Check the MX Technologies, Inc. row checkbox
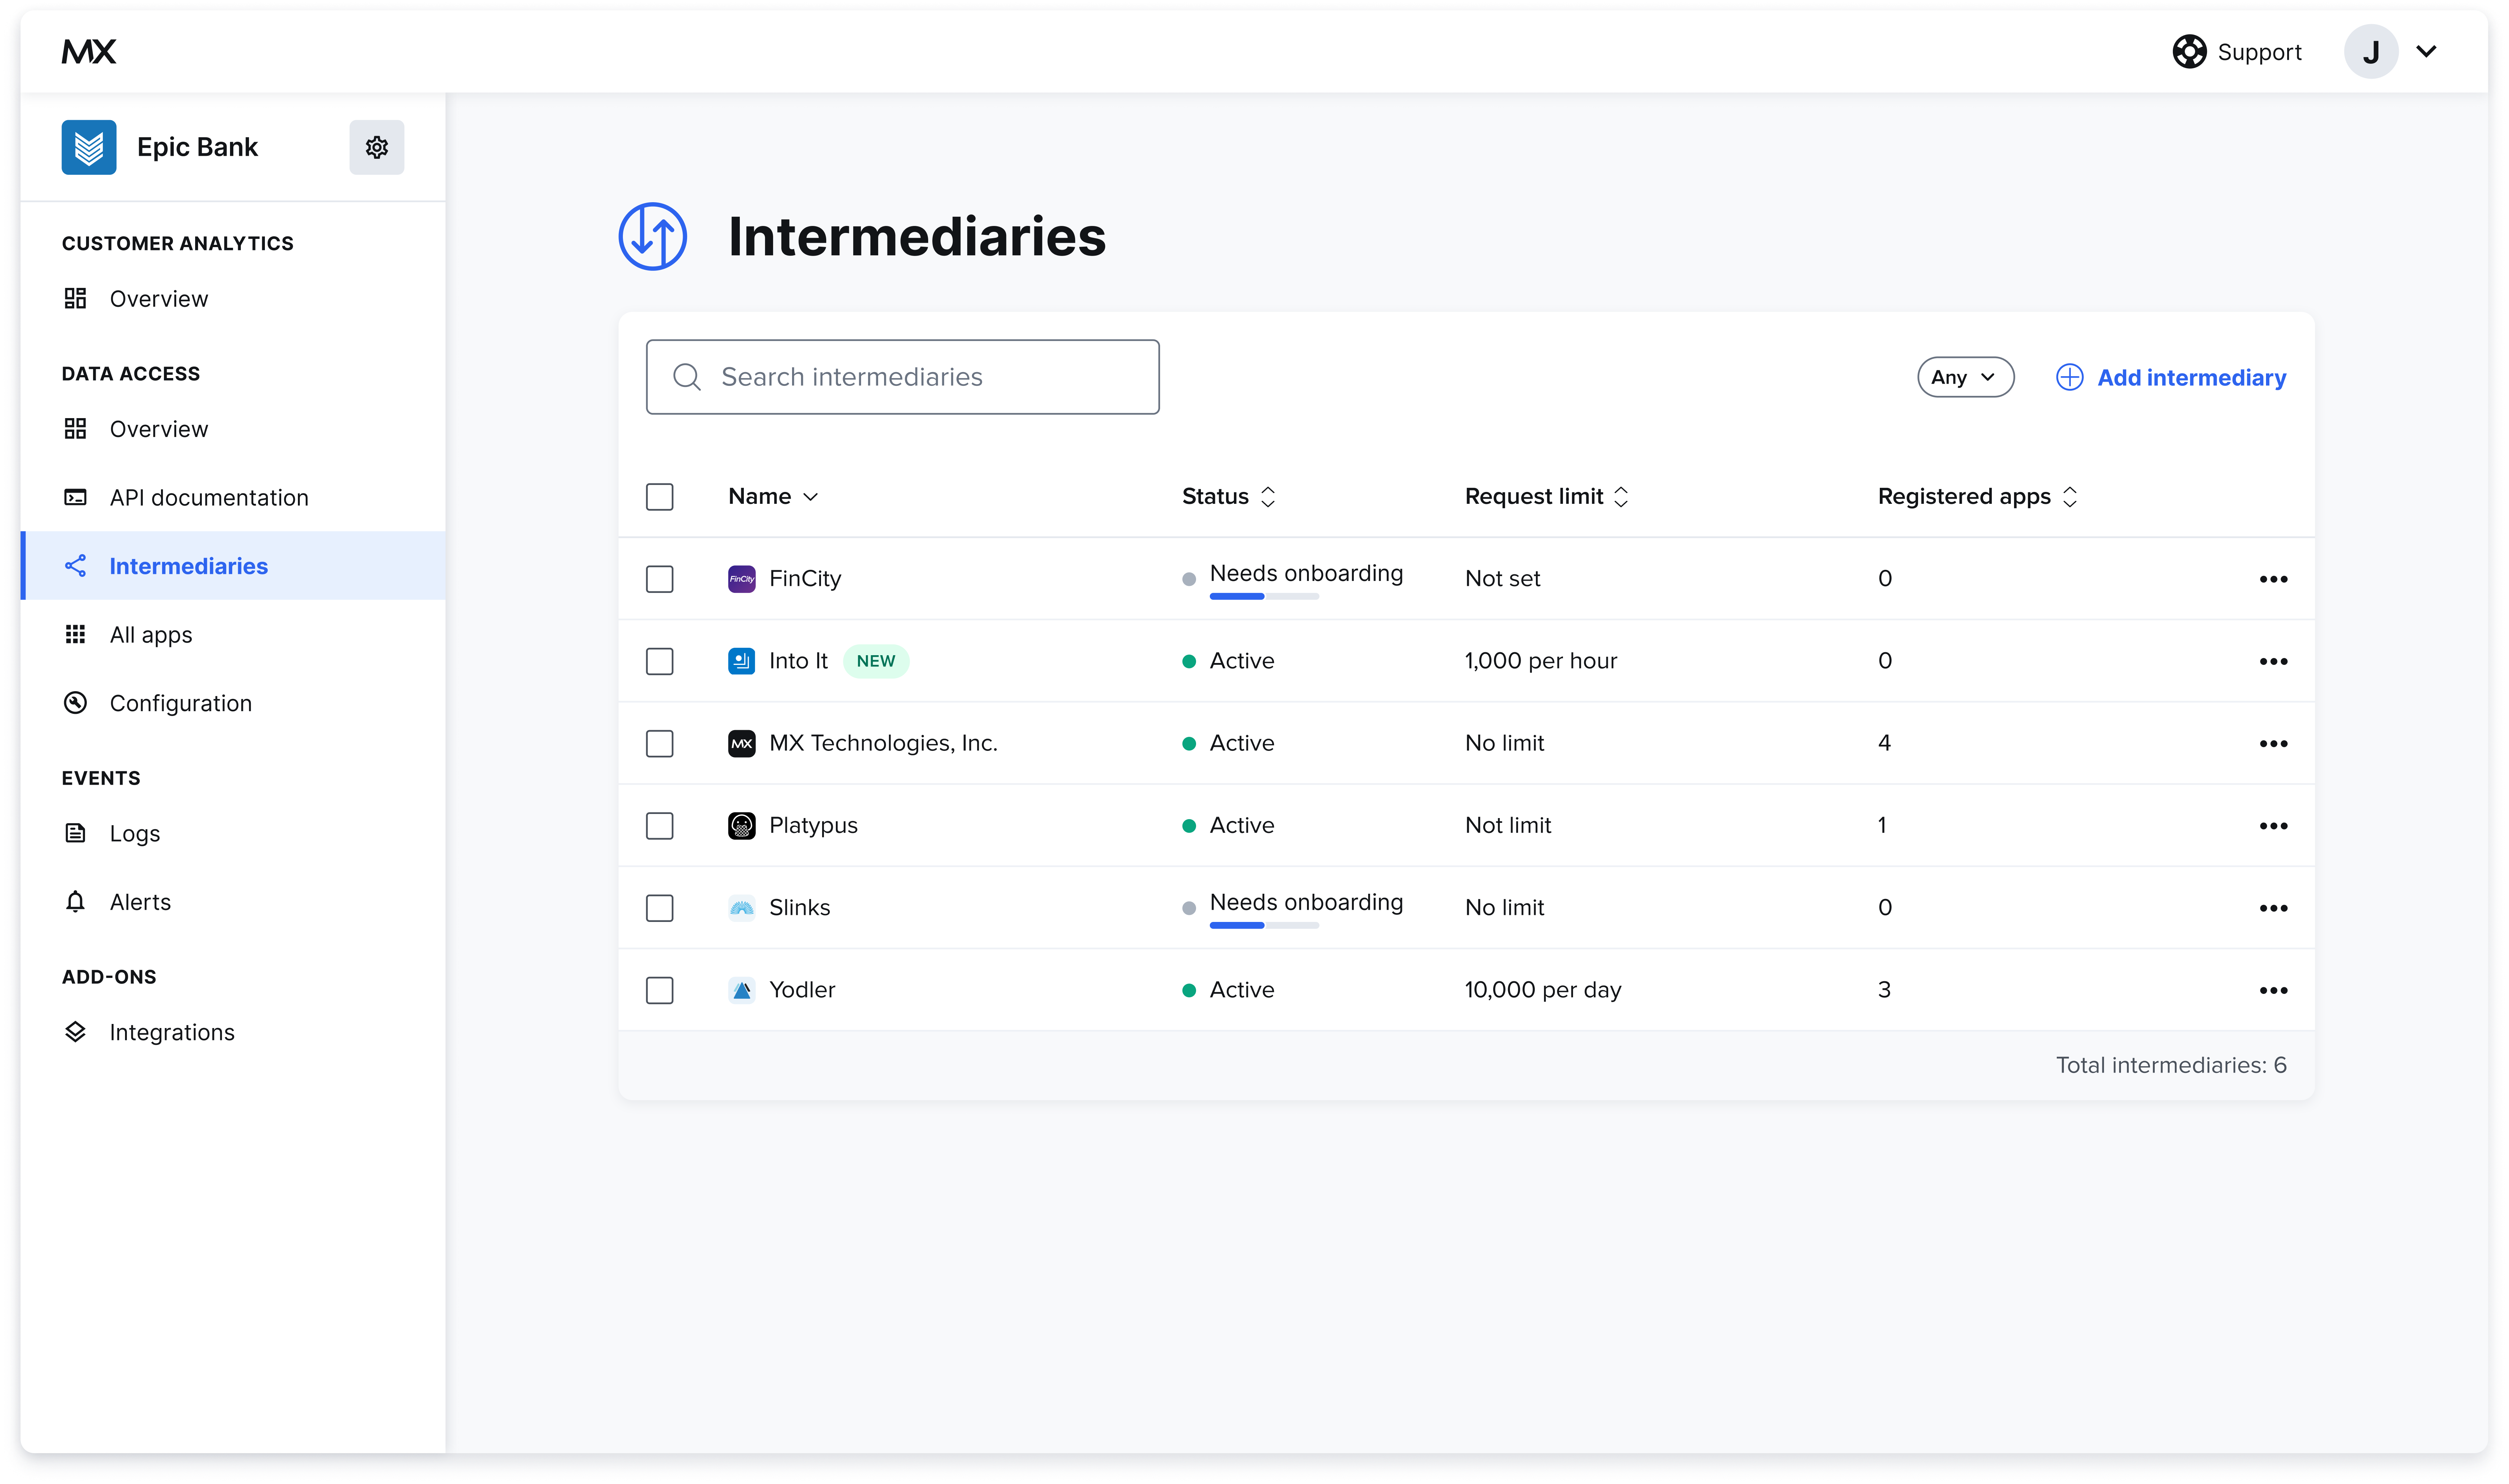 (x=660, y=743)
